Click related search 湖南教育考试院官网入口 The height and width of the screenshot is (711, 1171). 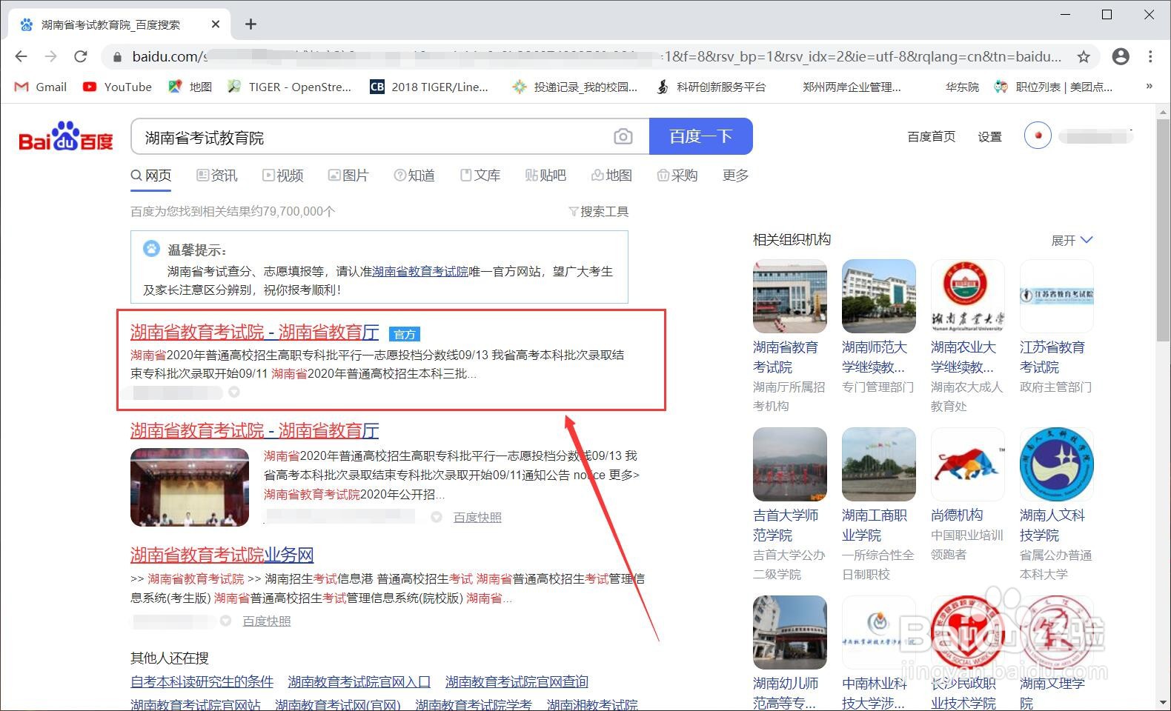(x=359, y=681)
